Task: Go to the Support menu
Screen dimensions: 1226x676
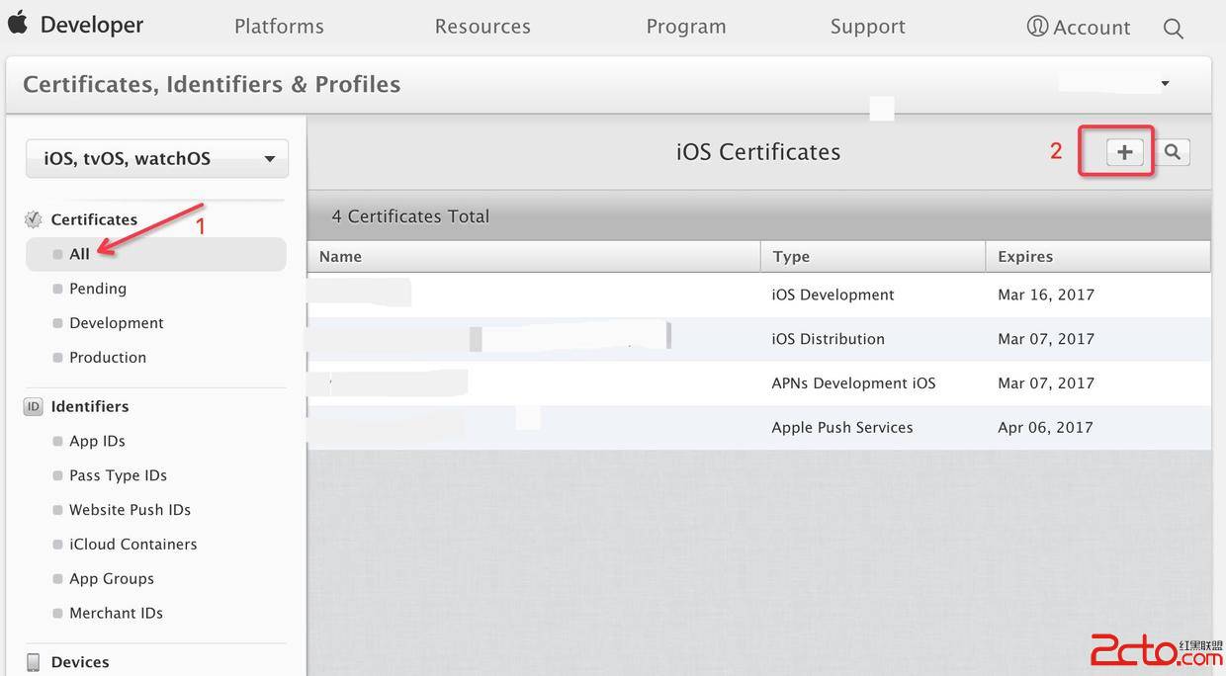Action: (867, 27)
